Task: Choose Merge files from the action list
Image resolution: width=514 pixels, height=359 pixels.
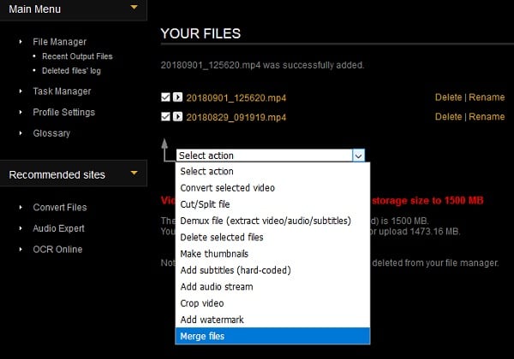Action: [x=204, y=334]
